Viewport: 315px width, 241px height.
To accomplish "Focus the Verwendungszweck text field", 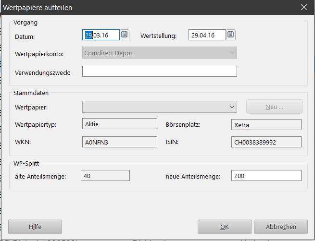I will click(x=159, y=72).
